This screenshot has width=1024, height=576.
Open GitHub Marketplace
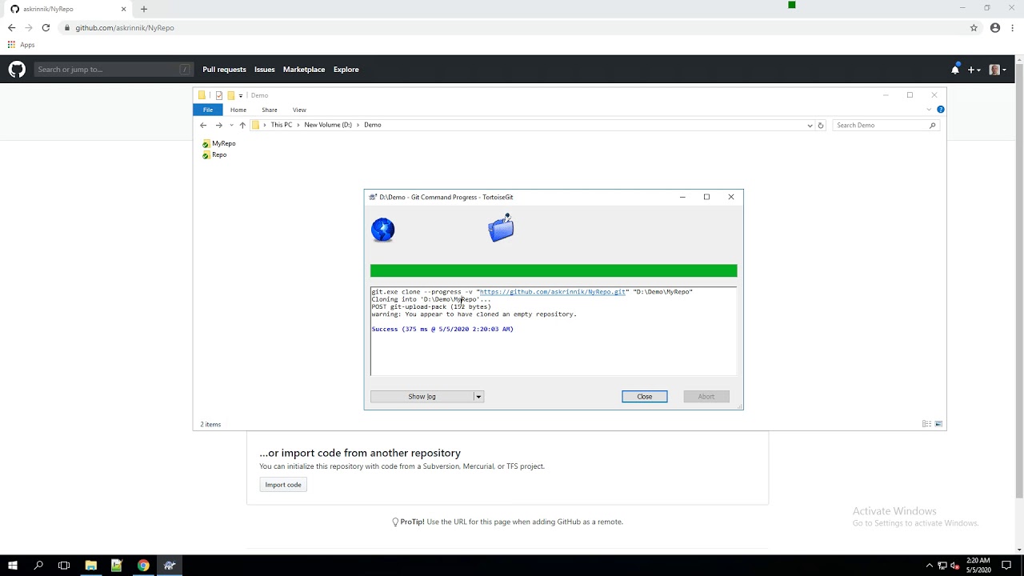(304, 70)
